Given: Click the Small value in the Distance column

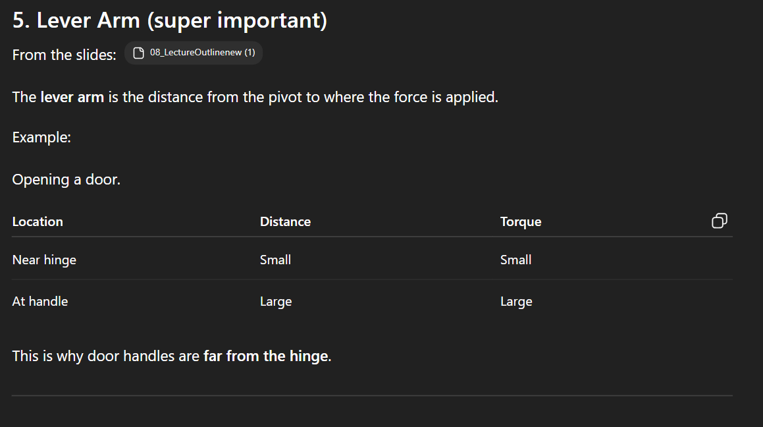Looking at the screenshot, I should tap(275, 260).
